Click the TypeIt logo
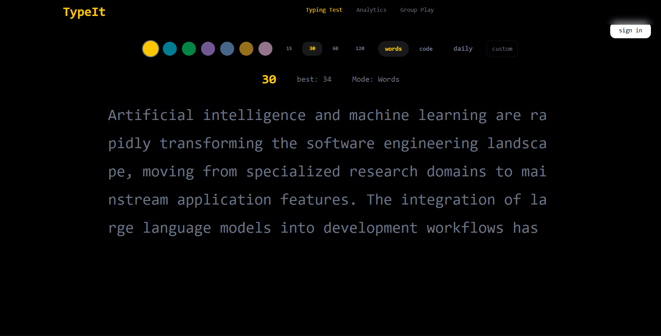 pos(84,12)
